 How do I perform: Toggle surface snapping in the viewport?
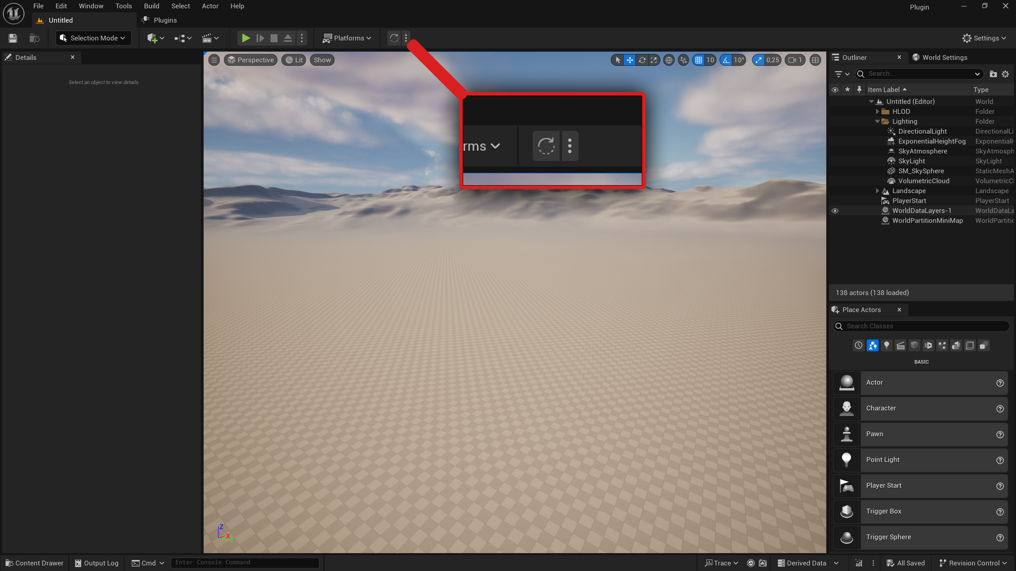click(x=683, y=60)
